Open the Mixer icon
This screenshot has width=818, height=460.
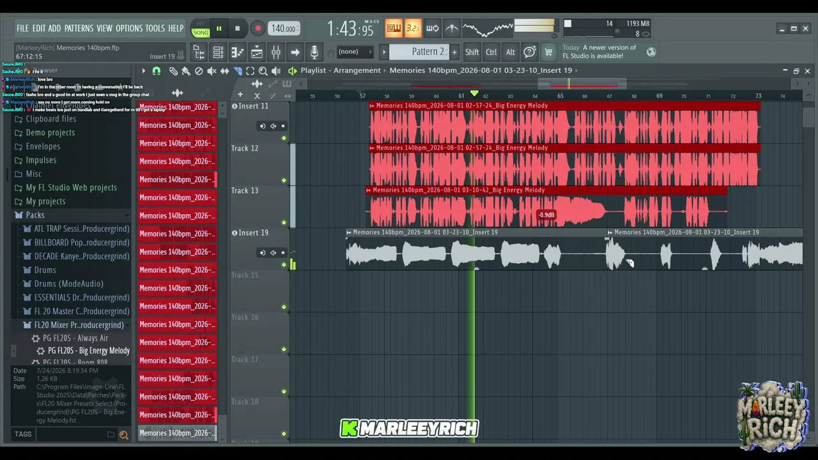(275, 52)
